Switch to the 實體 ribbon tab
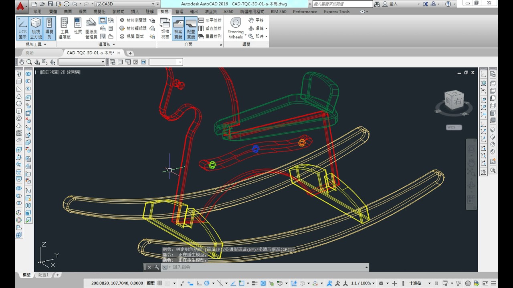Viewport: 513px width, 288px height. [x=53, y=12]
